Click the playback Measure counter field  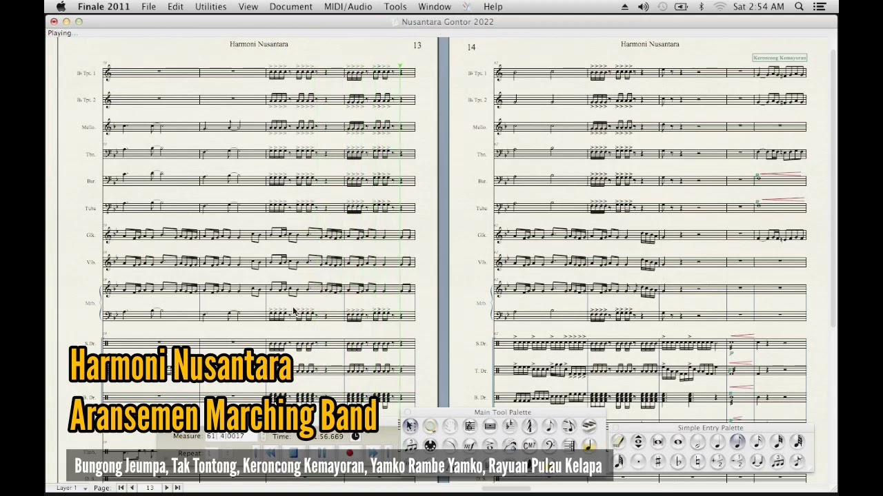tap(231, 436)
